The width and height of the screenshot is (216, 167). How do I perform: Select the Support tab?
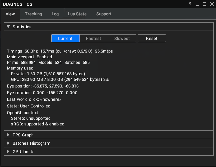[x=104, y=14]
